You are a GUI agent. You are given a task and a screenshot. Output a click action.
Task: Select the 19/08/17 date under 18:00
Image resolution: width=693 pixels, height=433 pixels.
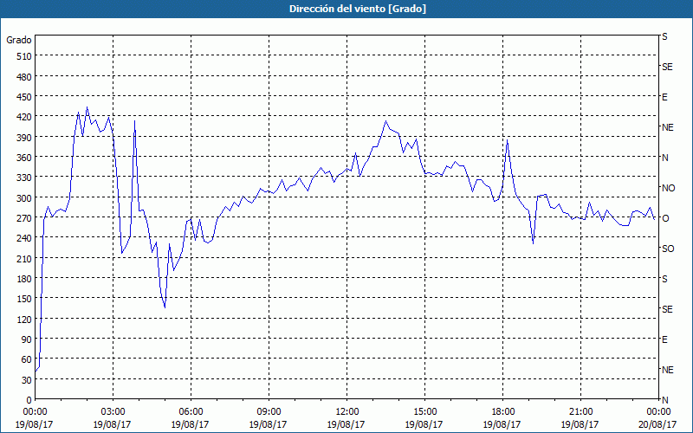click(502, 424)
